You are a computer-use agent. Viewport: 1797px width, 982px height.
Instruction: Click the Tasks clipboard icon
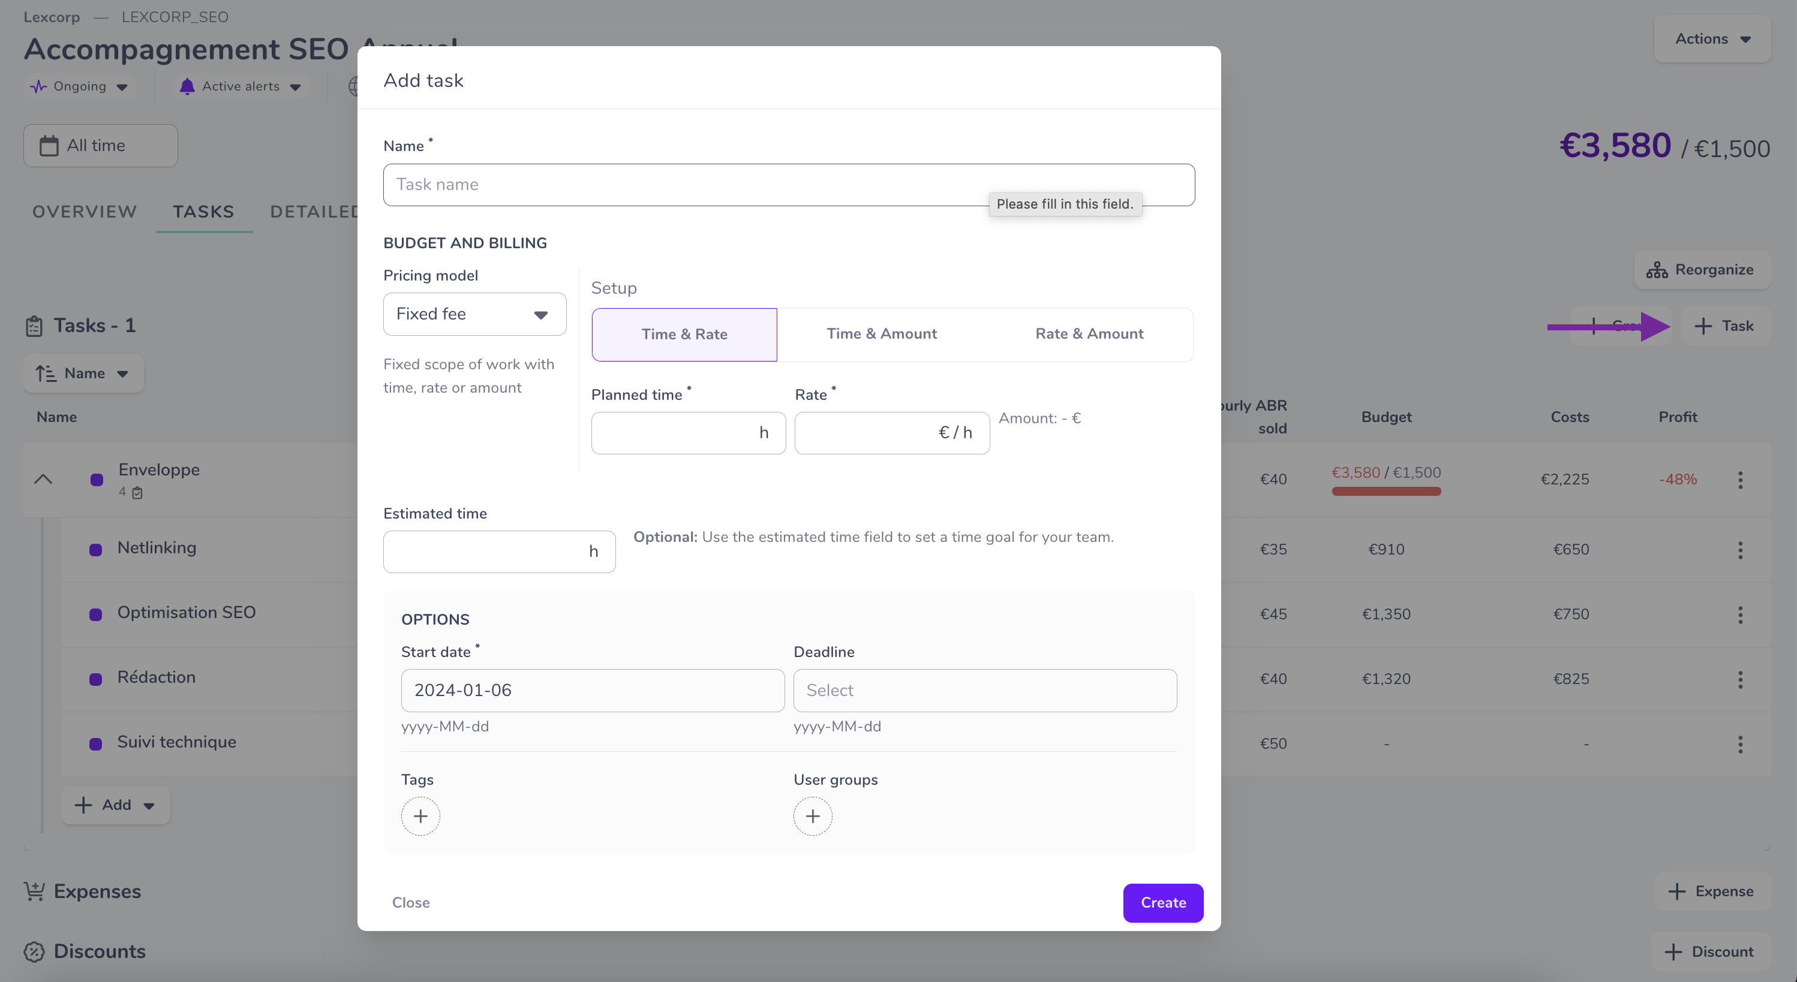(34, 326)
